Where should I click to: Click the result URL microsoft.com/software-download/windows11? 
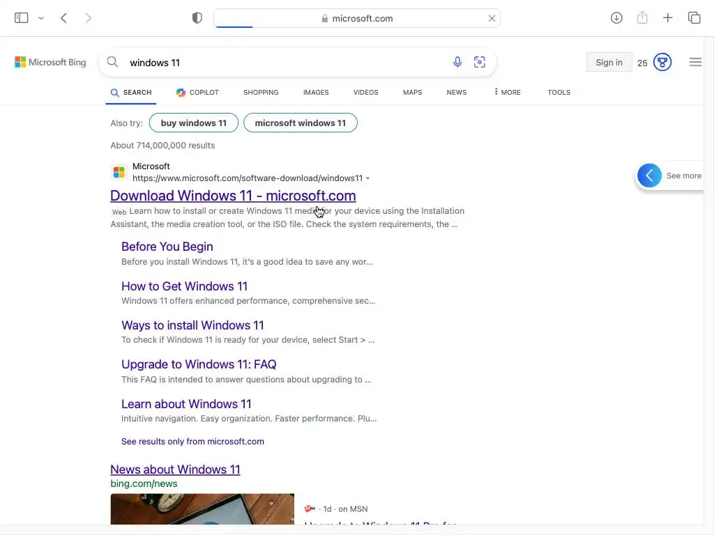tap(248, 178)
